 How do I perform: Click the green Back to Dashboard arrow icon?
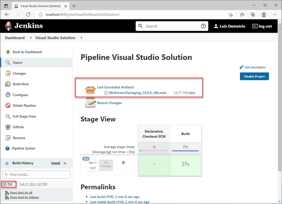coord(8,52)
